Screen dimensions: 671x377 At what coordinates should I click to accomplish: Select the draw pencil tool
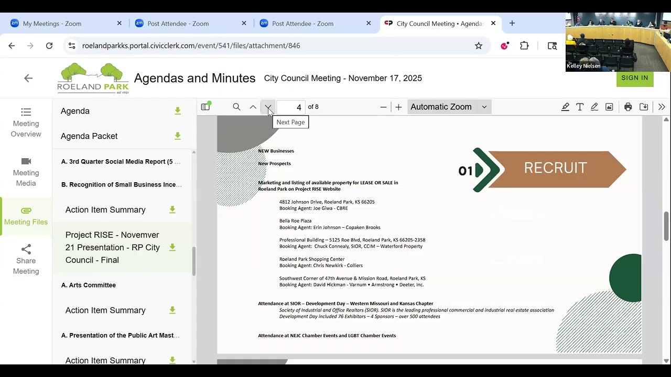(x=594, y=107)
